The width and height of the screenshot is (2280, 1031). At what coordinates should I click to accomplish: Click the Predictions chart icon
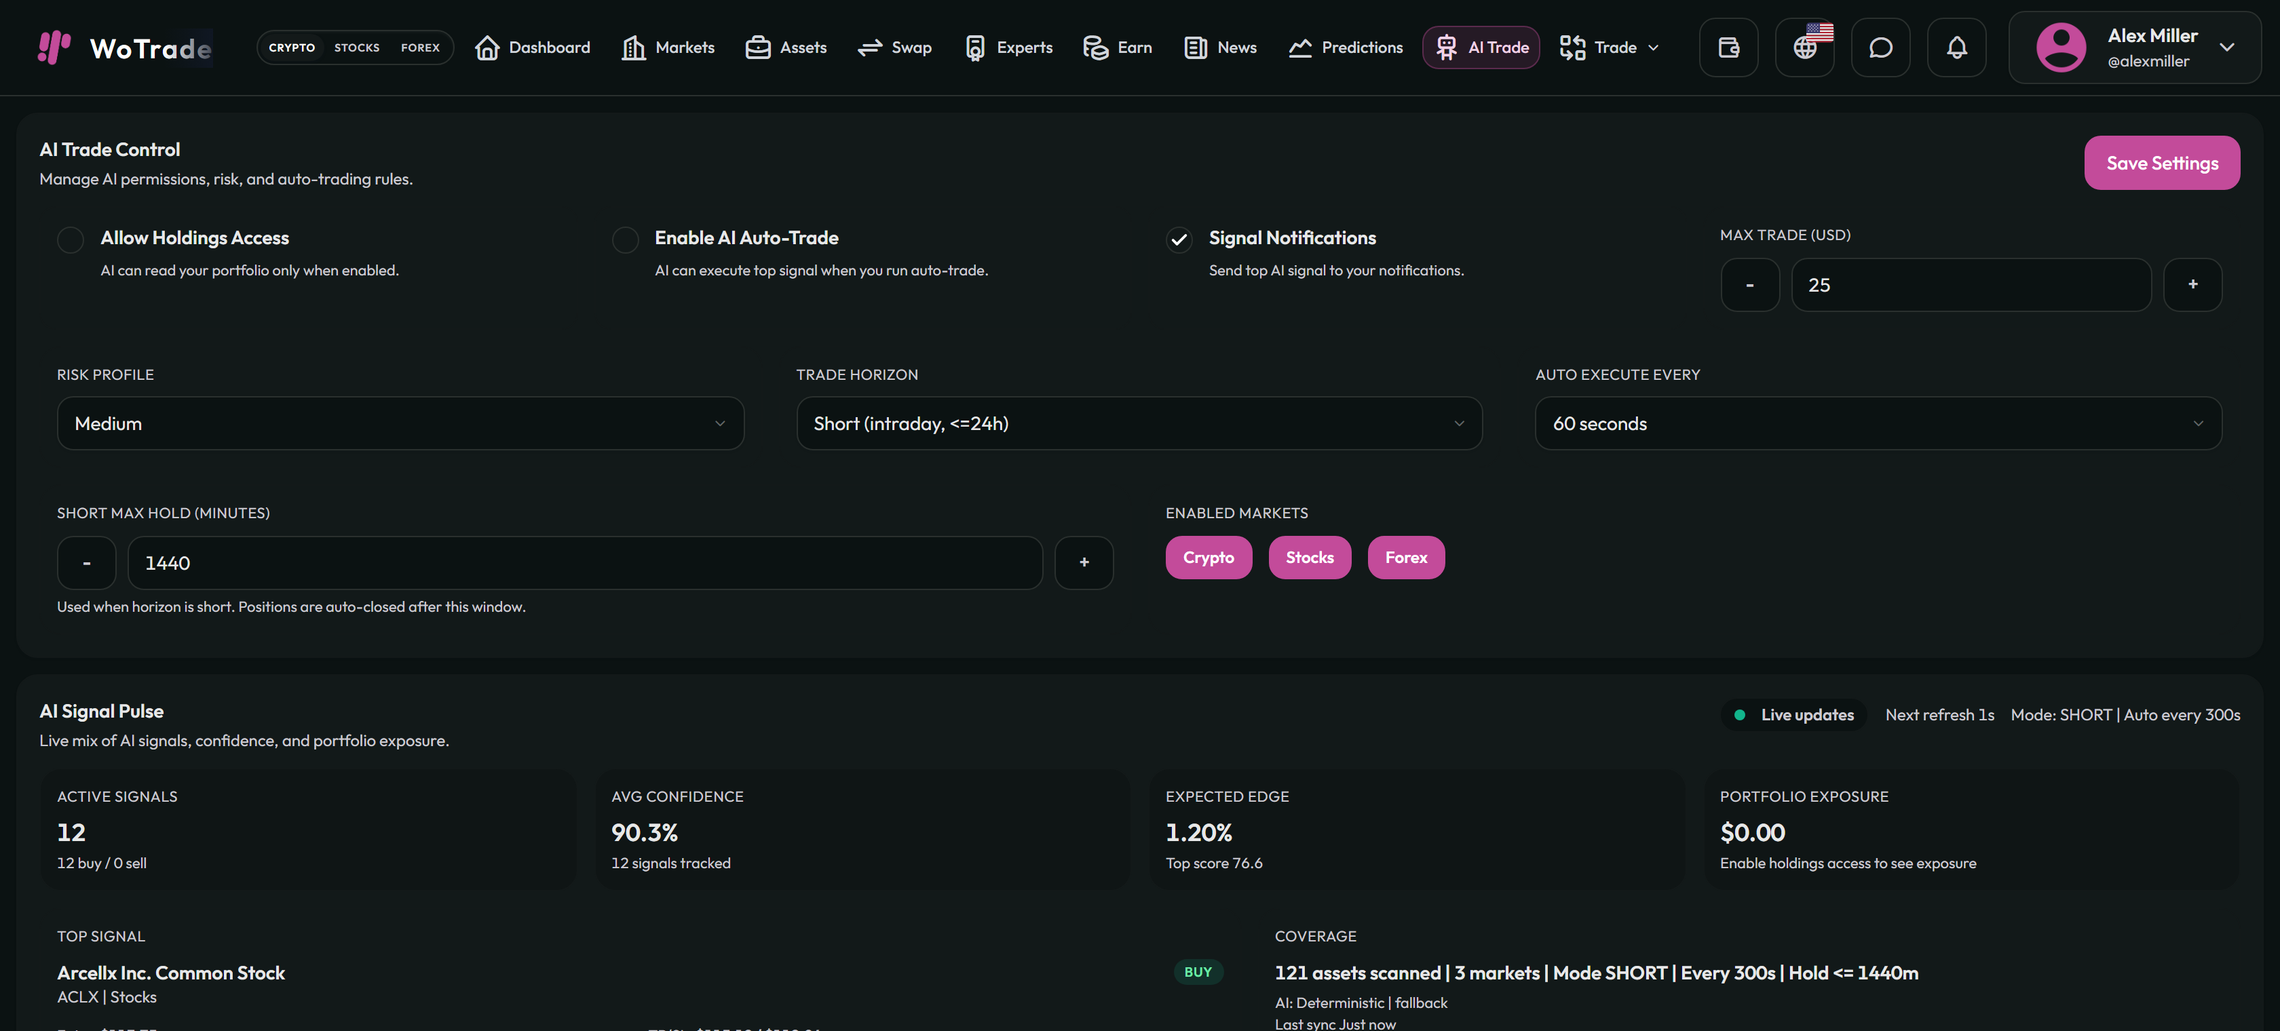pyautogui.click(x=1300, y=47)
